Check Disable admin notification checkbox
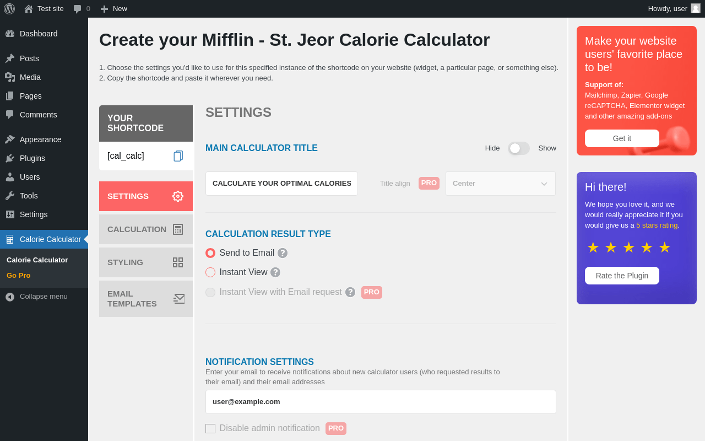 point(210,428)
